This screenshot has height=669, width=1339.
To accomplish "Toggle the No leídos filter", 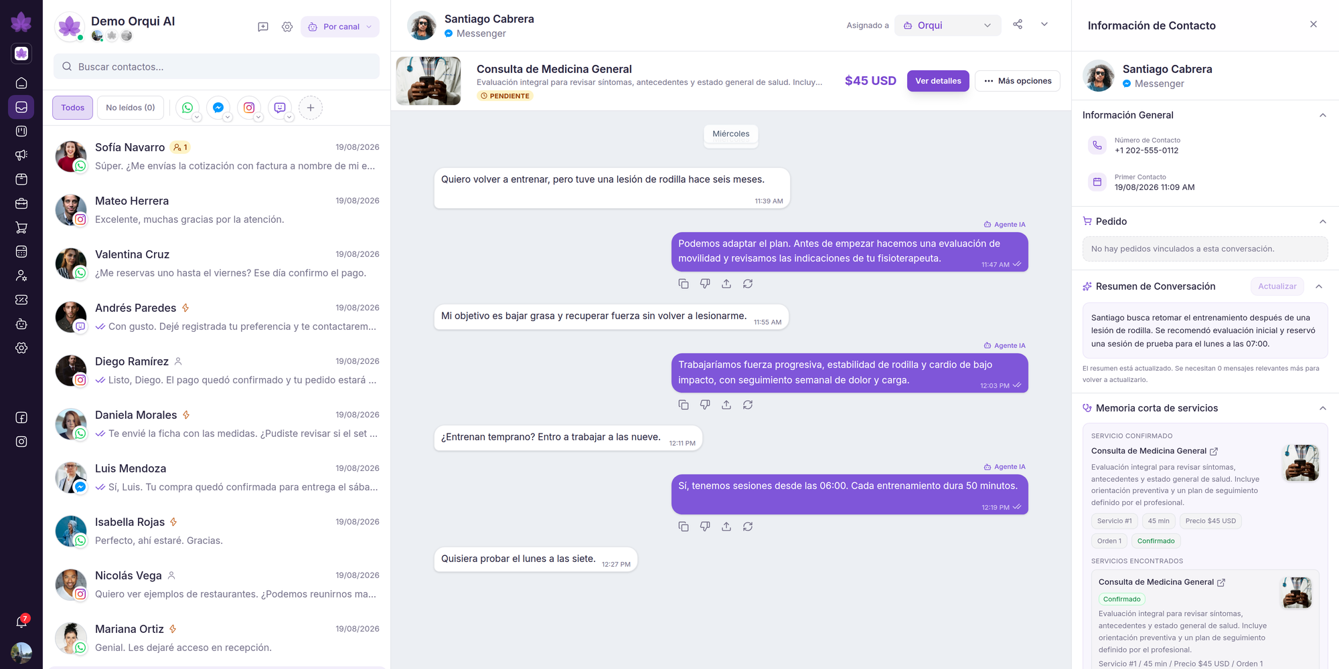I will tap(131, 108).
